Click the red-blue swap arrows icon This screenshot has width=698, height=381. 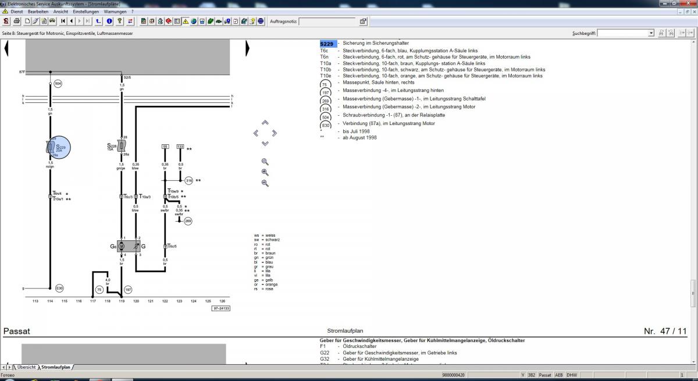tap(130, 22)
